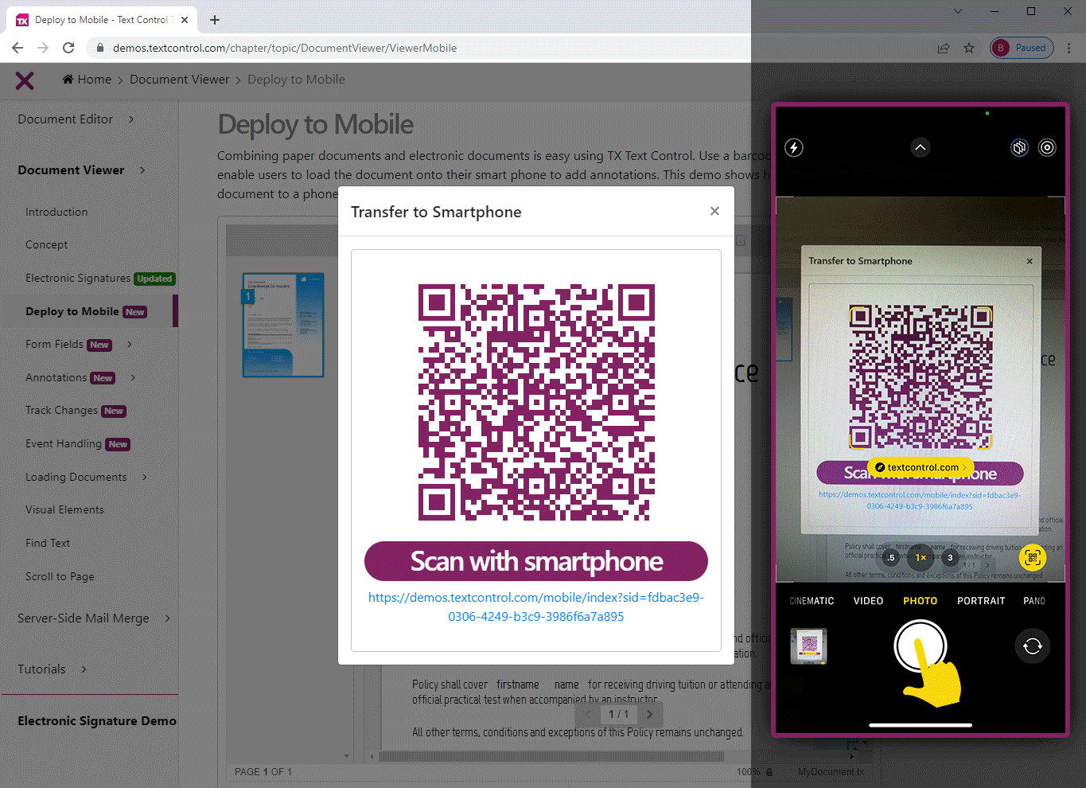Image resolution: width=1086 pixels, height=788 pixels.
Task: Reload the browser page
Action: click(x=68, y=48)
